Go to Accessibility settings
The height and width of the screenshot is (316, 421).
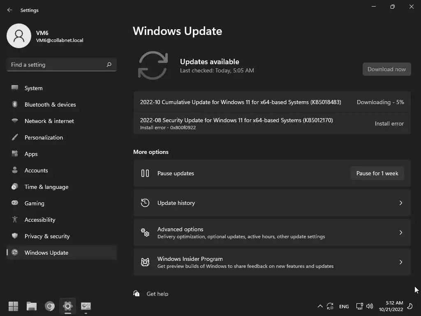tap(62, 220)
